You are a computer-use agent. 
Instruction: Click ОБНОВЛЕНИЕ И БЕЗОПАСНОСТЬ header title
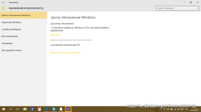point(26,8)
